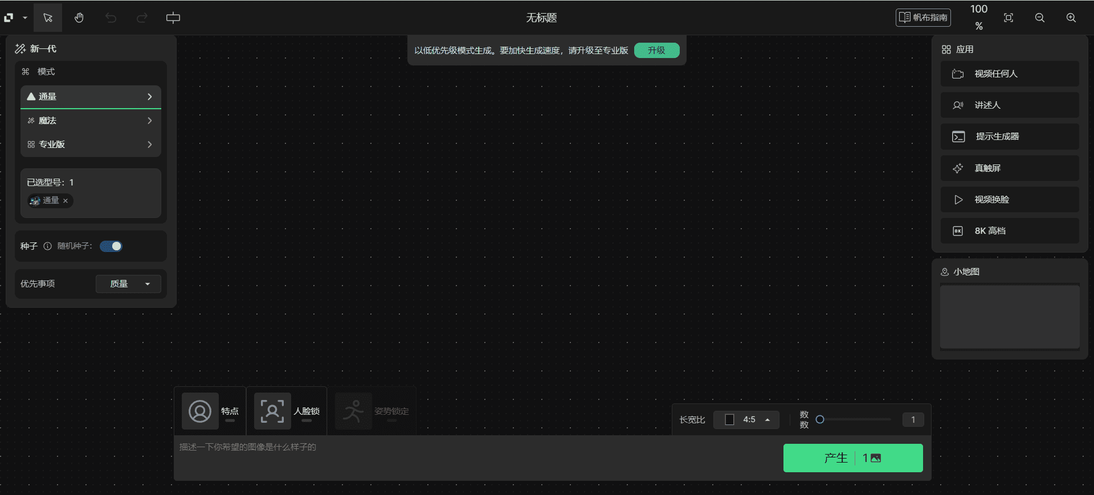1094x495 pixels.
Task: Toggle the 人脸锁 indicator switch
Action: (307, 420)
